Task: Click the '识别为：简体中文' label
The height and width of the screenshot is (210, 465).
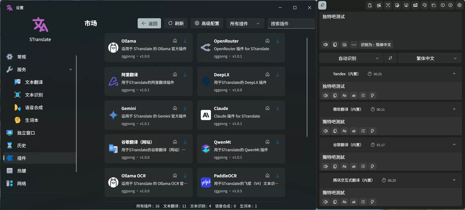Action: point(376,45)
